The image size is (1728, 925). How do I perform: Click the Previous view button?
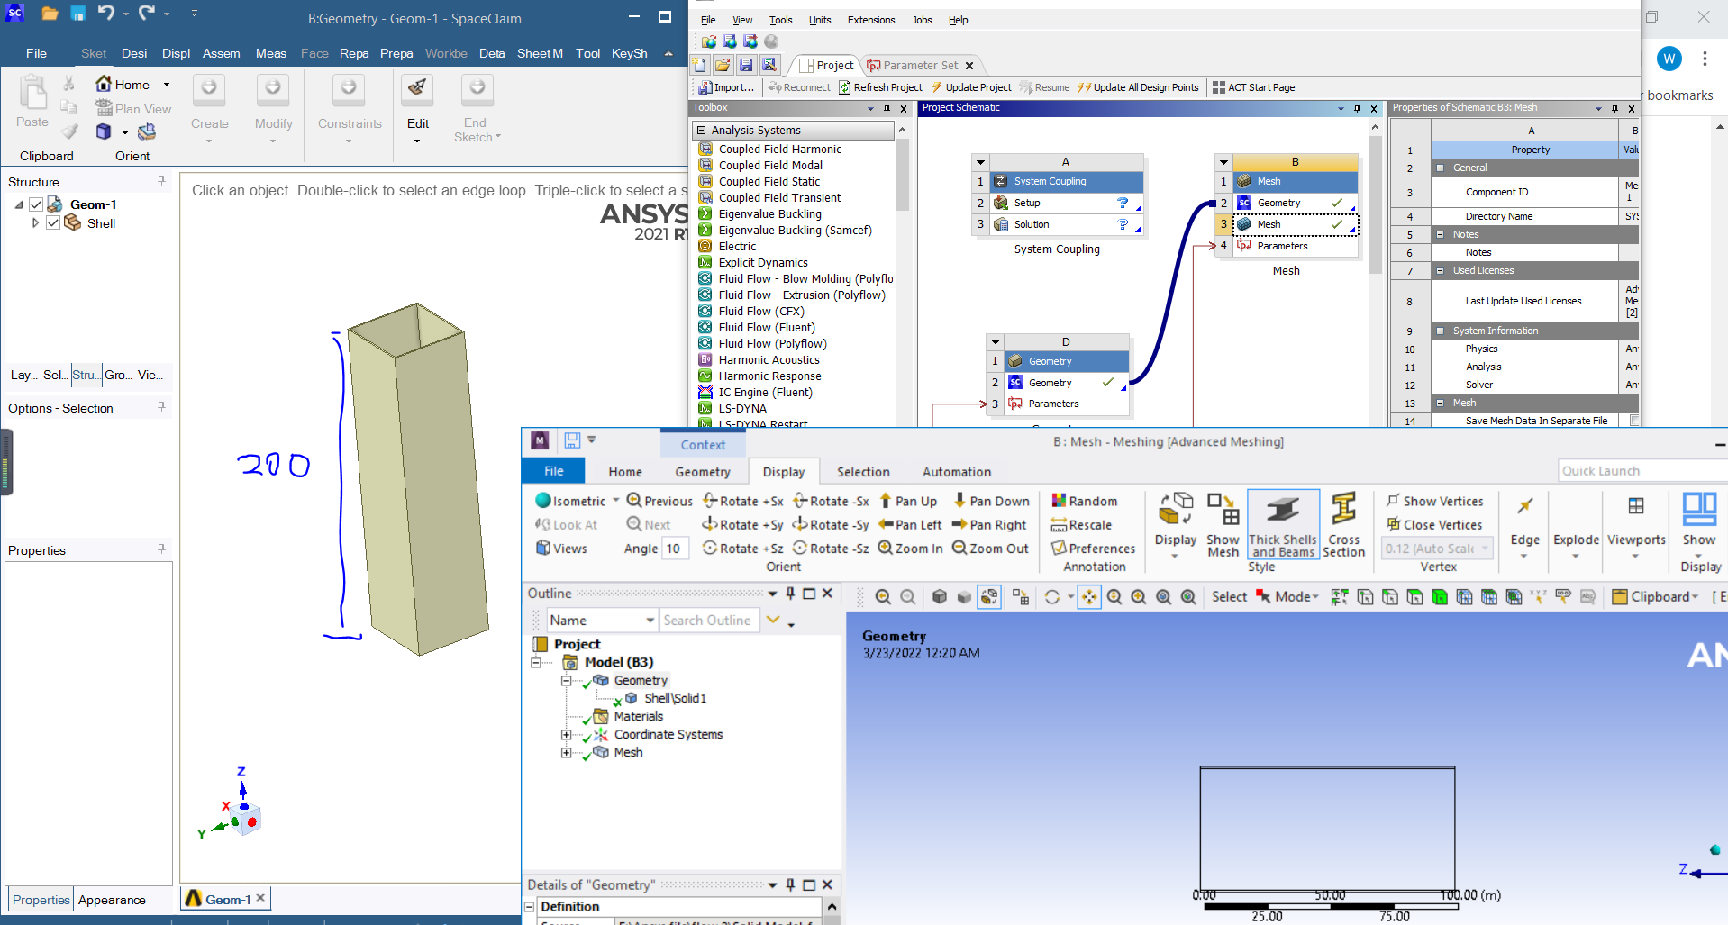(x=659, y=501)
